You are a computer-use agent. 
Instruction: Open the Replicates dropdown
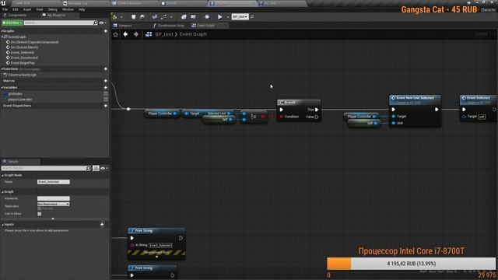(x=54, y=204)
